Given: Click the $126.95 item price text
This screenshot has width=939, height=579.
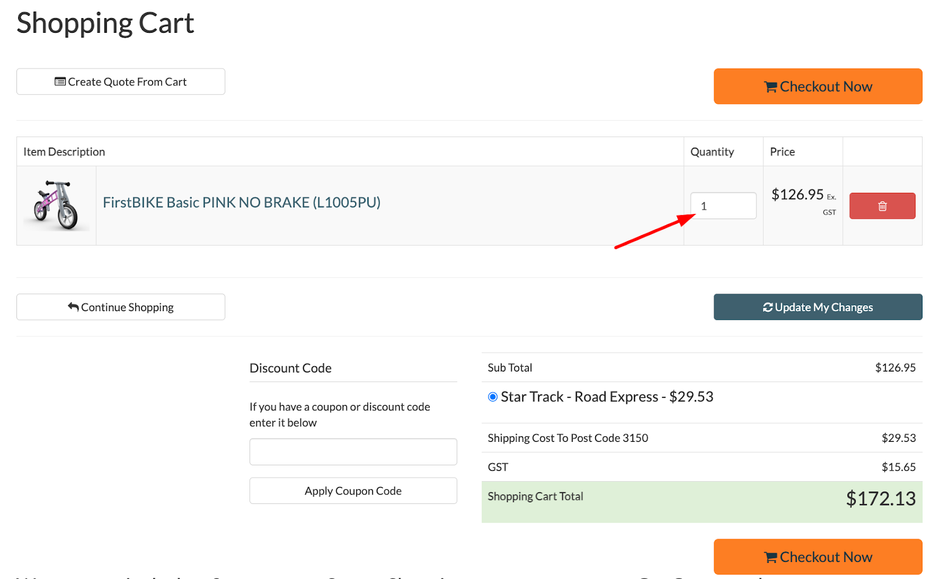Looking at the screenshot, I should [x=798, y=195].
